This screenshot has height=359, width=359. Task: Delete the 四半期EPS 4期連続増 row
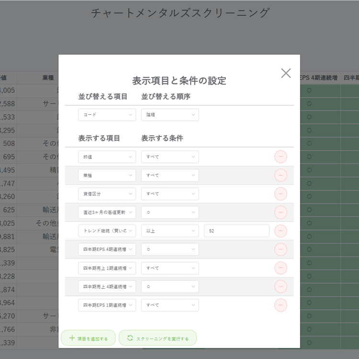click(x=280, y=249)
